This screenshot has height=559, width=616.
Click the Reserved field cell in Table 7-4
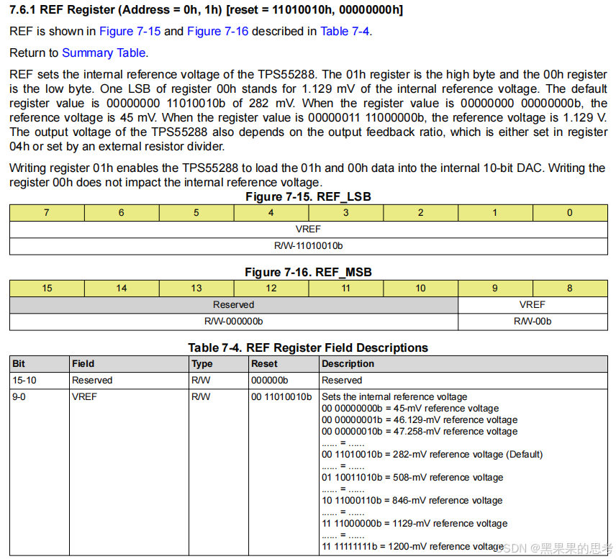130,381
